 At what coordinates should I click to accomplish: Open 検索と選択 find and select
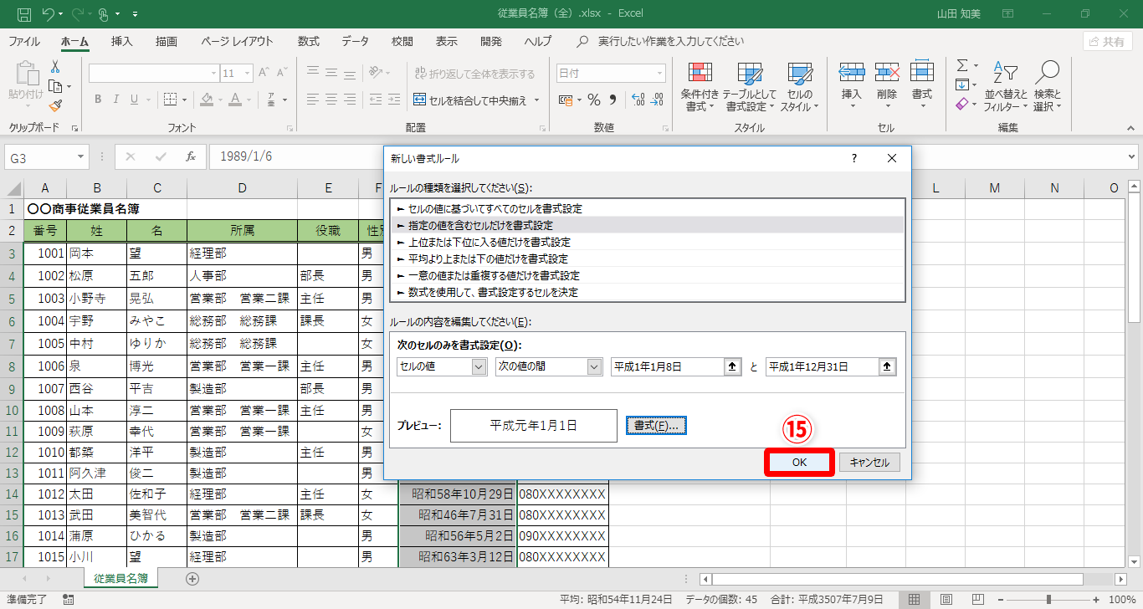1047,86
